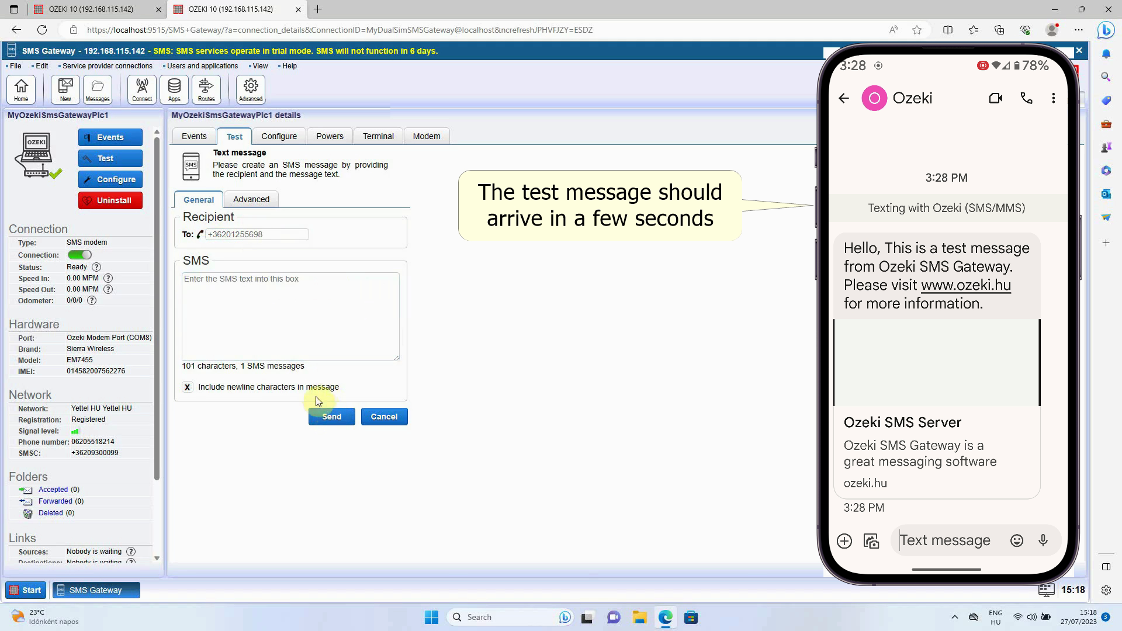Open the Messages toolbar icon
Image resolution: width=1122 pixels, height=631 pixels.
[98, 89]
